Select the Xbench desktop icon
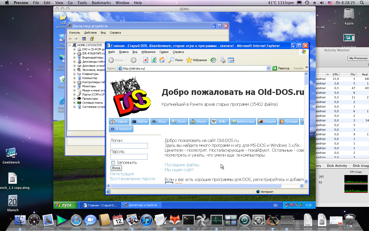Viewport: 369px width, 231px height. point(13,203)
